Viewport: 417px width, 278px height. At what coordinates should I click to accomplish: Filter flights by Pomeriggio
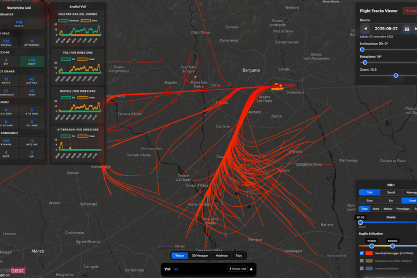403,209
